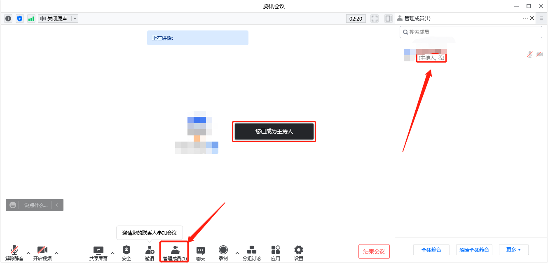Select the host member row (主持人, 我)
This screenshot has width=548, height=263.
(x=471, y=55)
